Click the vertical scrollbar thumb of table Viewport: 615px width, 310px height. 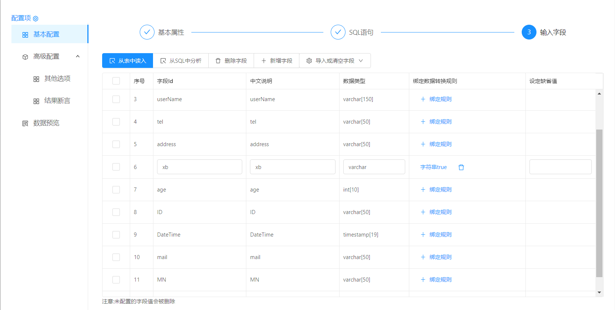[599, 203]
